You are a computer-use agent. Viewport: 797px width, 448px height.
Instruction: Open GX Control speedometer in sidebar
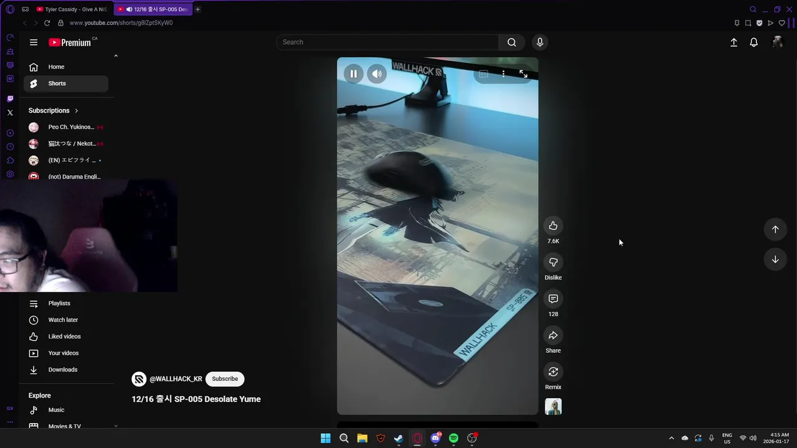coord(10,38)
